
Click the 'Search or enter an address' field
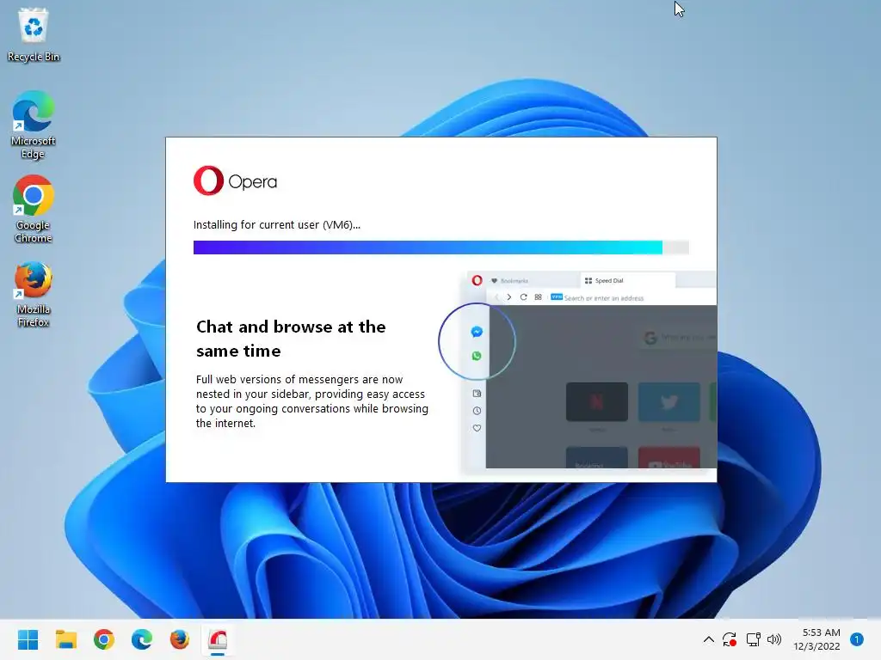(604, 298)
